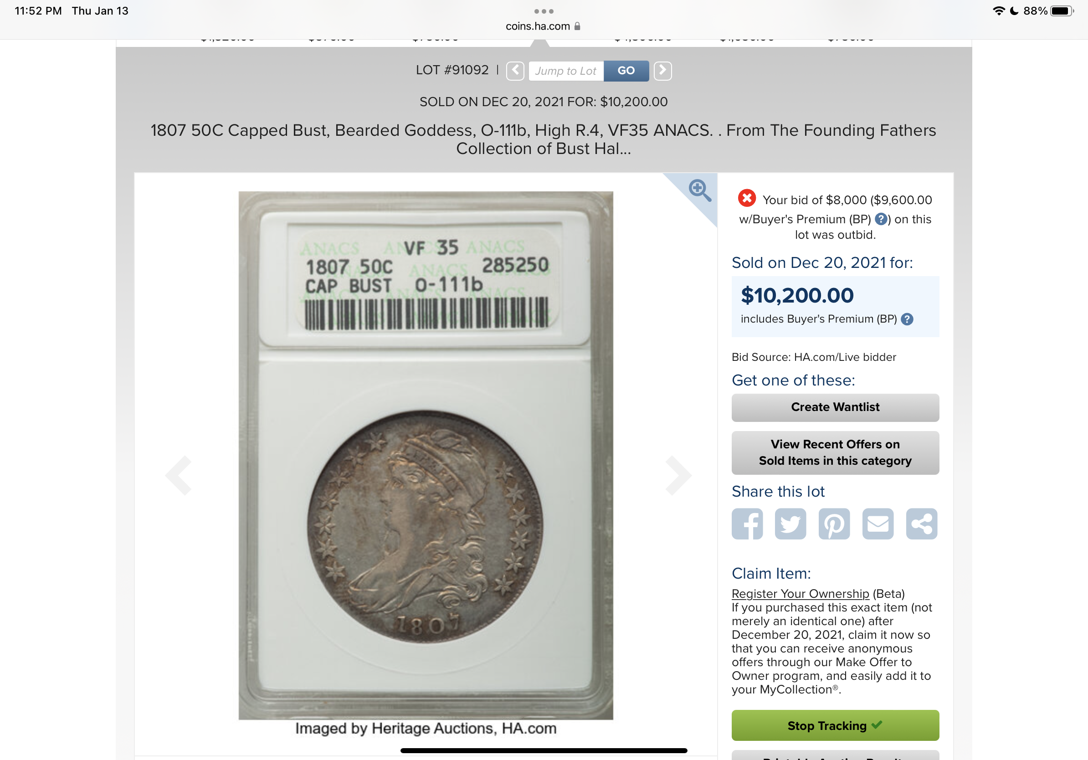This screenshot has height=760, width=1088.
Task: Show previous coin image
Action: pos(179,475)
